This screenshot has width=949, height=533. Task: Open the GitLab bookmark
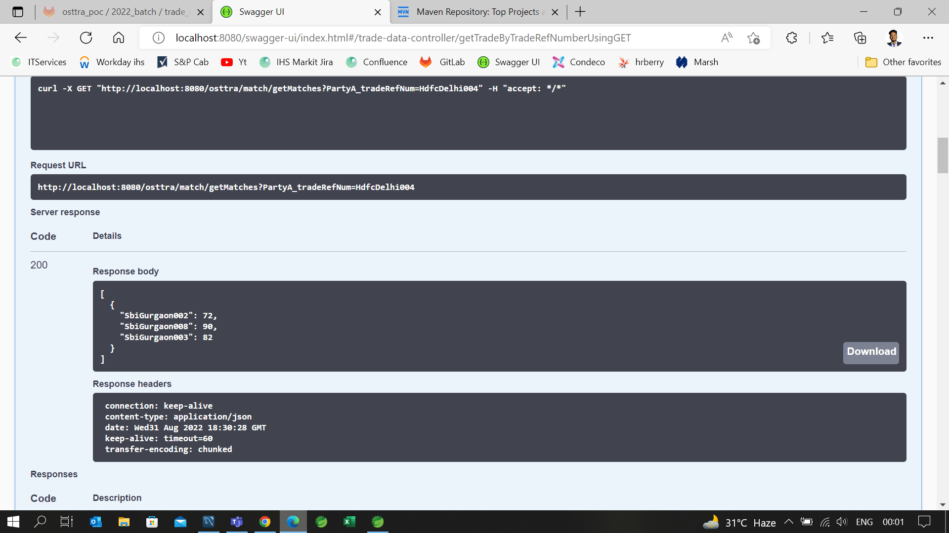pos(442,62)
